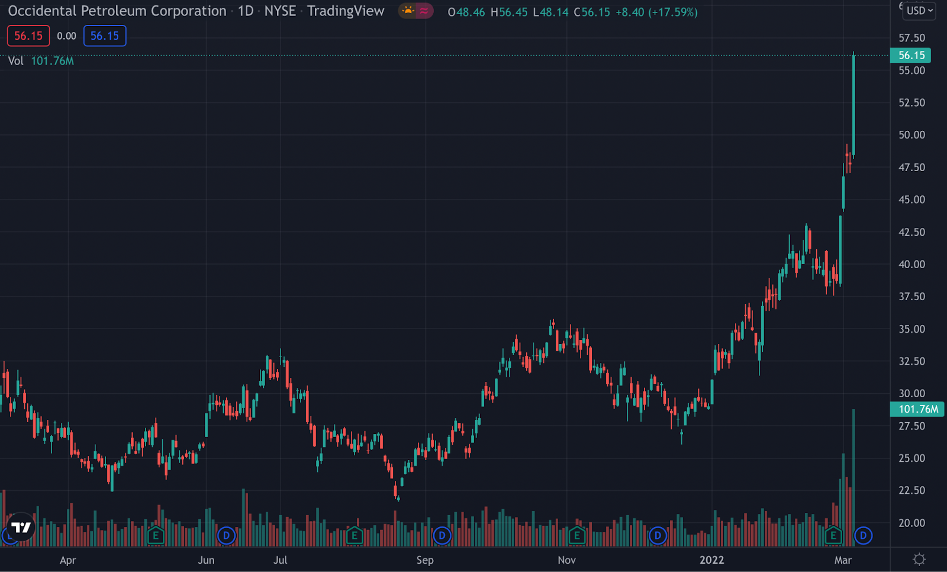Click the change value +8.40 (+17.59%)
947x572 pixels.
point(656,12)
